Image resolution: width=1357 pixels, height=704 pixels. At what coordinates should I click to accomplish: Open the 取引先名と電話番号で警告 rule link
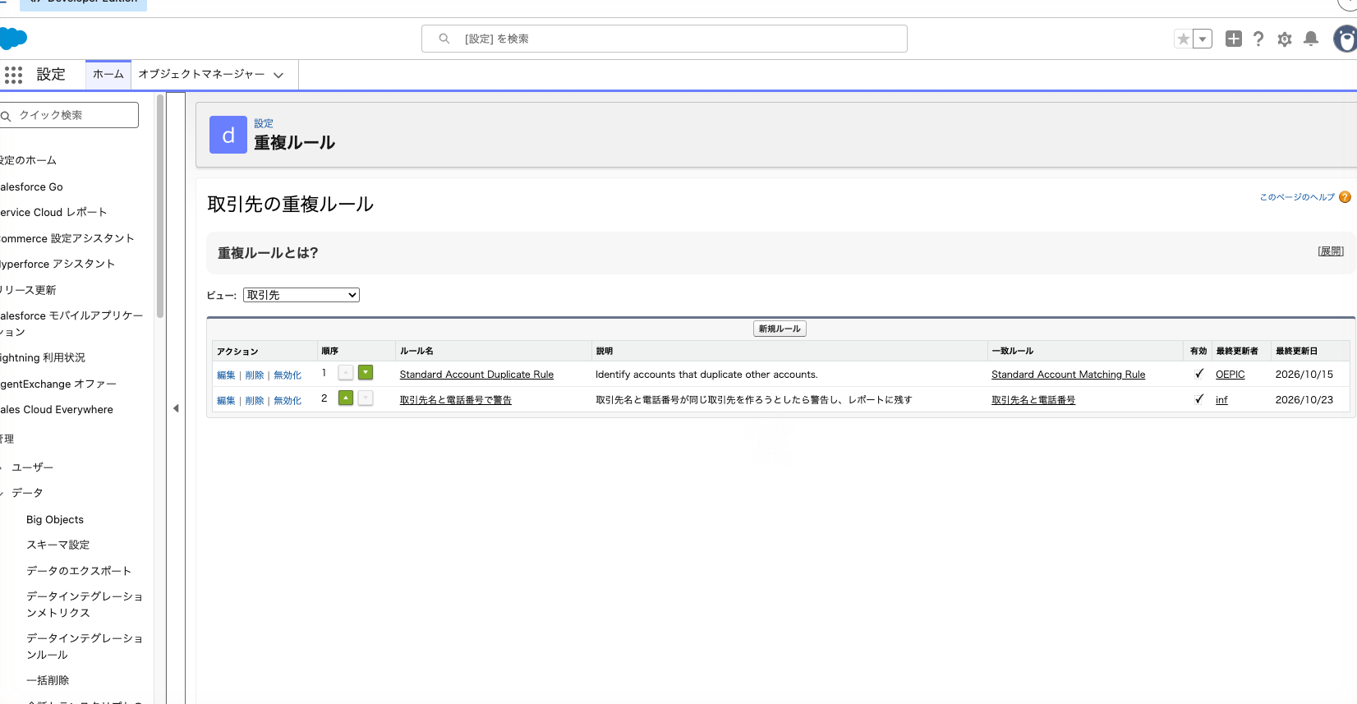pos(456,400)
